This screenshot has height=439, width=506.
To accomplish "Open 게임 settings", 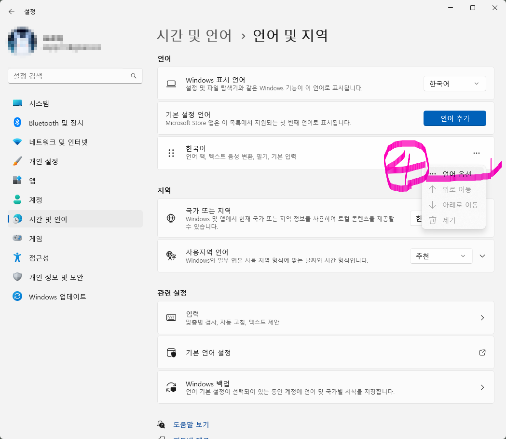I will tap(75, 239).
